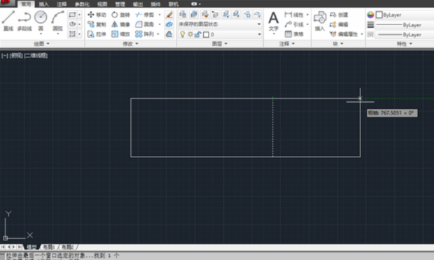Click the 镜像 (Mirror) tool
Image resolution: width=434 pixels, height=260 pixels.
(x=120, y=24)
